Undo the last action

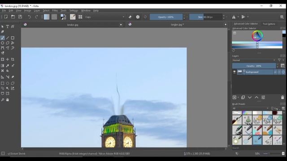point(29,17)
